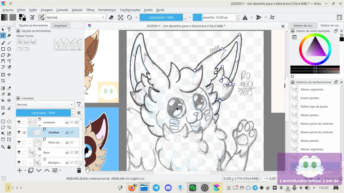Expand the vertical mirror options arrow

(x=265, y=17)
